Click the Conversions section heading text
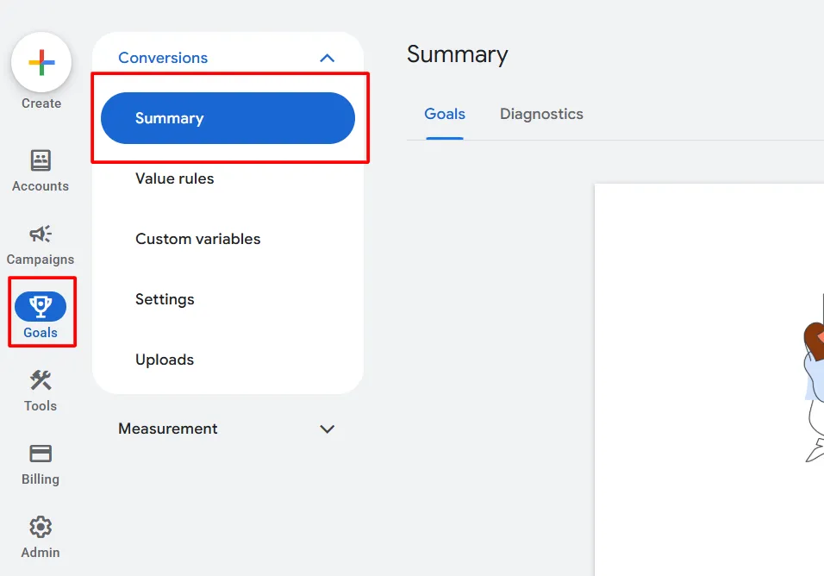Screen dimensions: 824x576 163,58
